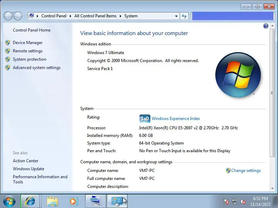Click the Forward navigation button
Image resolution: width=278 pixels, height=208 pixels.
coord(18,16)
